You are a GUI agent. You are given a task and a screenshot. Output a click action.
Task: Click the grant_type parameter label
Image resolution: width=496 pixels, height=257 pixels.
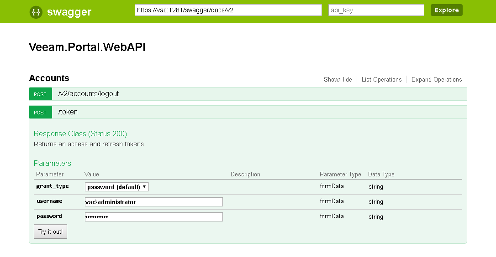(53, 186)
